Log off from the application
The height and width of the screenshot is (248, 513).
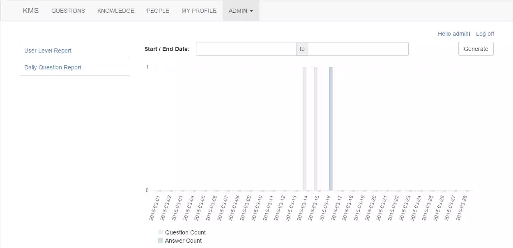[x=485, y=34]
